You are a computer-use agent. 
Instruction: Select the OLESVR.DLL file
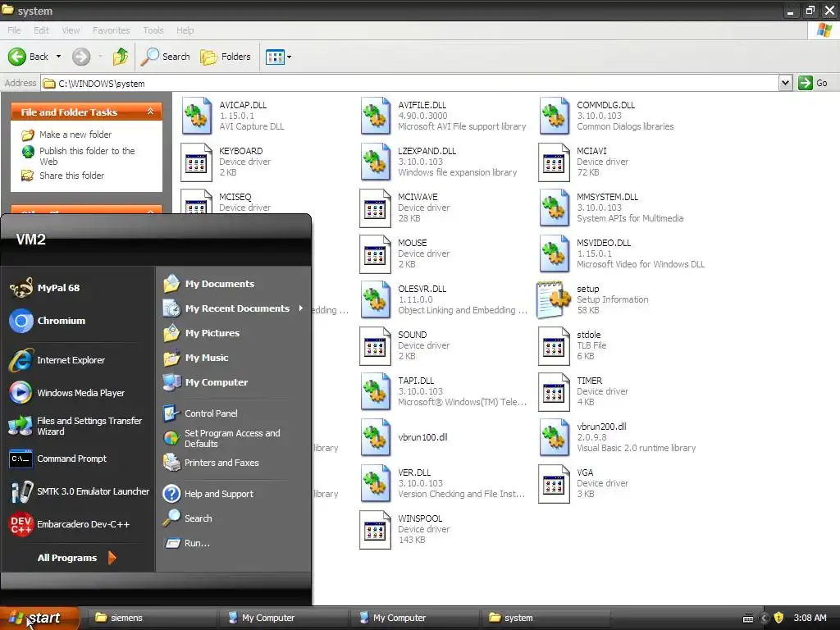(444, 299)
